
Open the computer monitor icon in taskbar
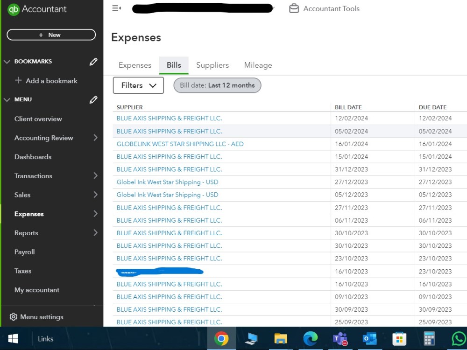[x=251, y=338]
